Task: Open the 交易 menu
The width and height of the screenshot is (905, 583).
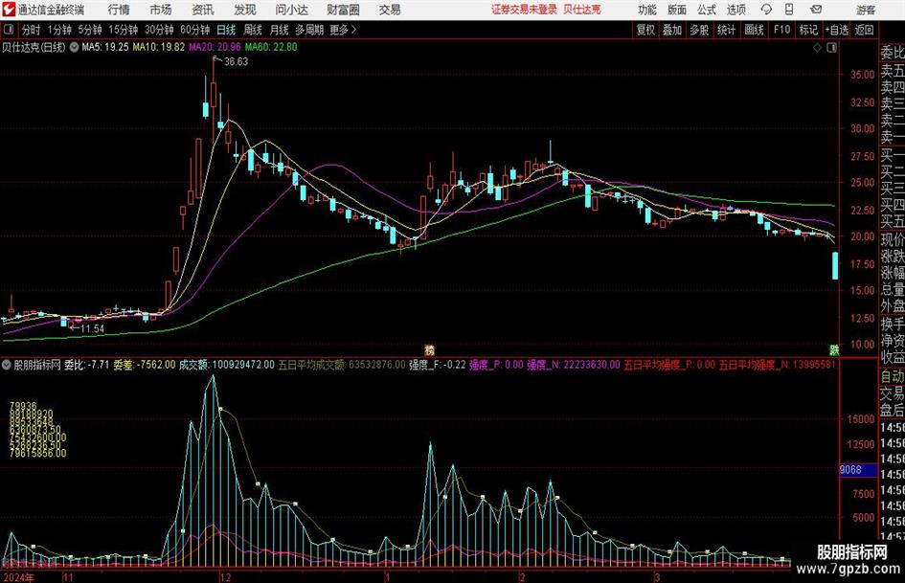Action: pos(390,10)
